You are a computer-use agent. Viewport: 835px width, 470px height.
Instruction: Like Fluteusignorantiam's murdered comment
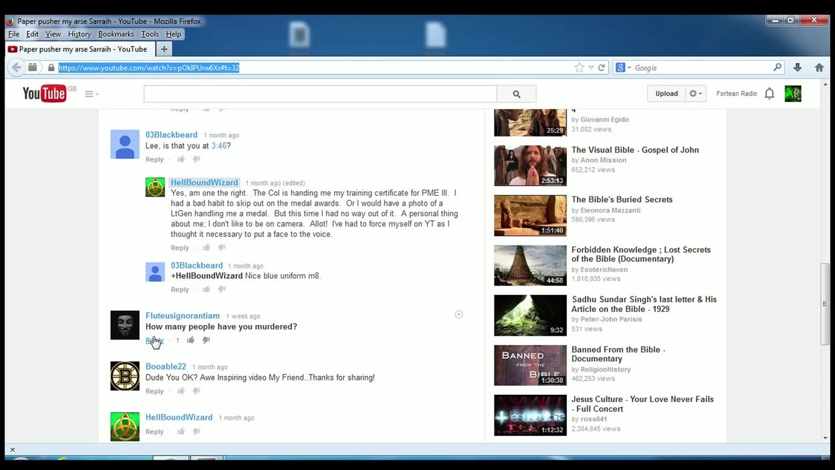[x=190, y=340]
